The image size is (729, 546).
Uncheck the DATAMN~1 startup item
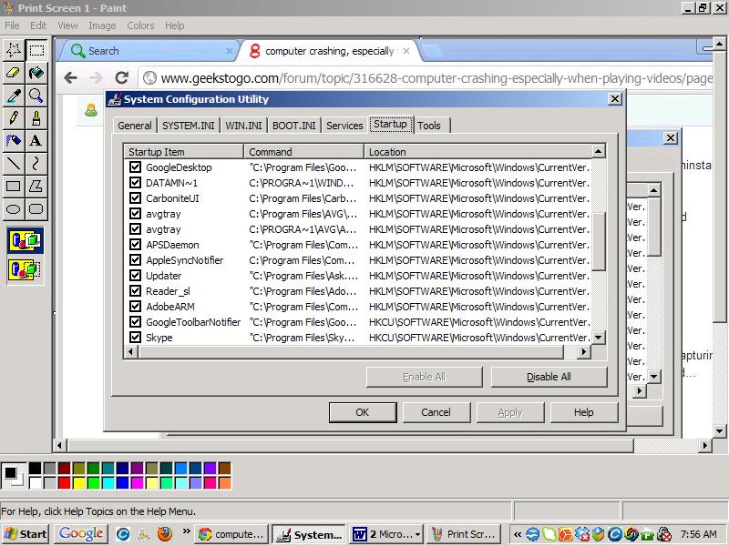point(135,183)
